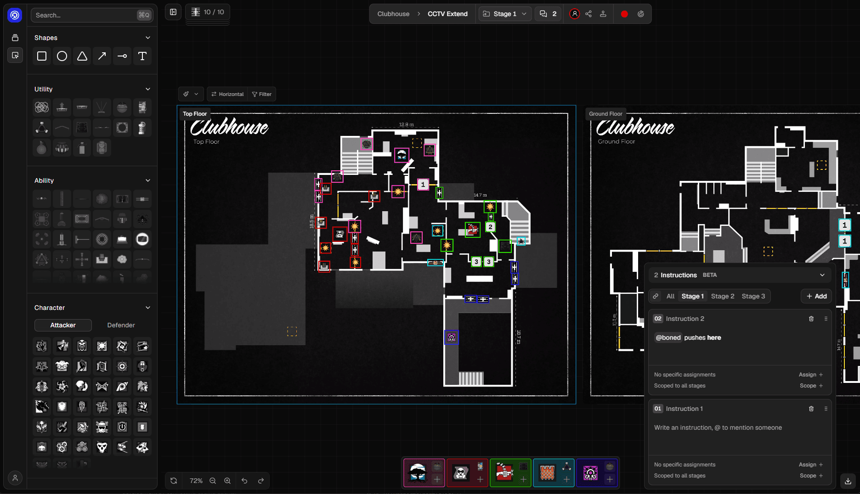This screenshot has width=860, height=494.
Task: Collapse the Utility section
Action: click(148, 89)
